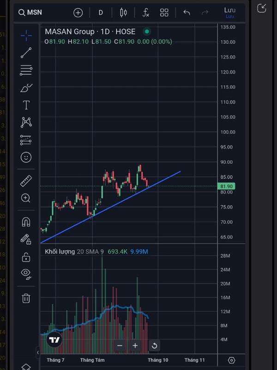Click the L81.50 low price value
This screenshot has width=277, height=370.
click(x=101, y=42)
